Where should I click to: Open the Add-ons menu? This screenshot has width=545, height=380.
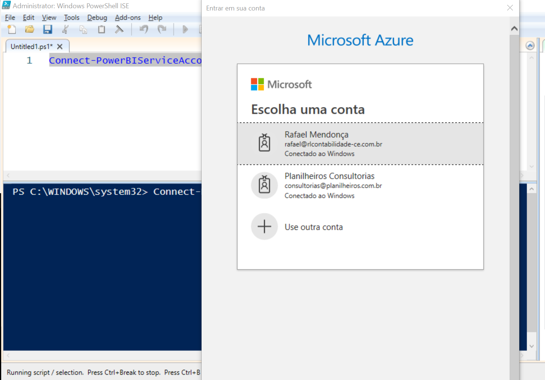[x=128, y=17]
